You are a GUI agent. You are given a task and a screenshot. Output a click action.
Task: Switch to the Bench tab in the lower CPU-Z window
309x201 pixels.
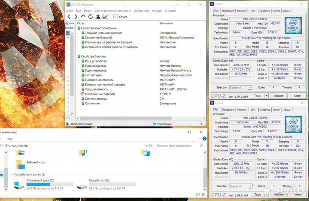tap(276, 110)
